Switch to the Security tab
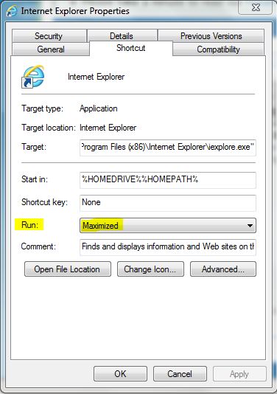277x394 pixels. pyautogui.click(x=49, y=36)
